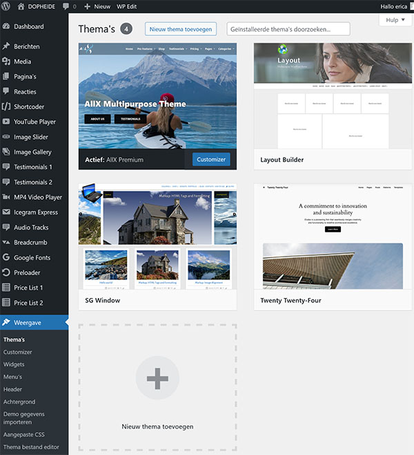The height and width of the screenshot is (455, 414).
Task: Click the Price List 2 table icon
Action: click(6, 303)
